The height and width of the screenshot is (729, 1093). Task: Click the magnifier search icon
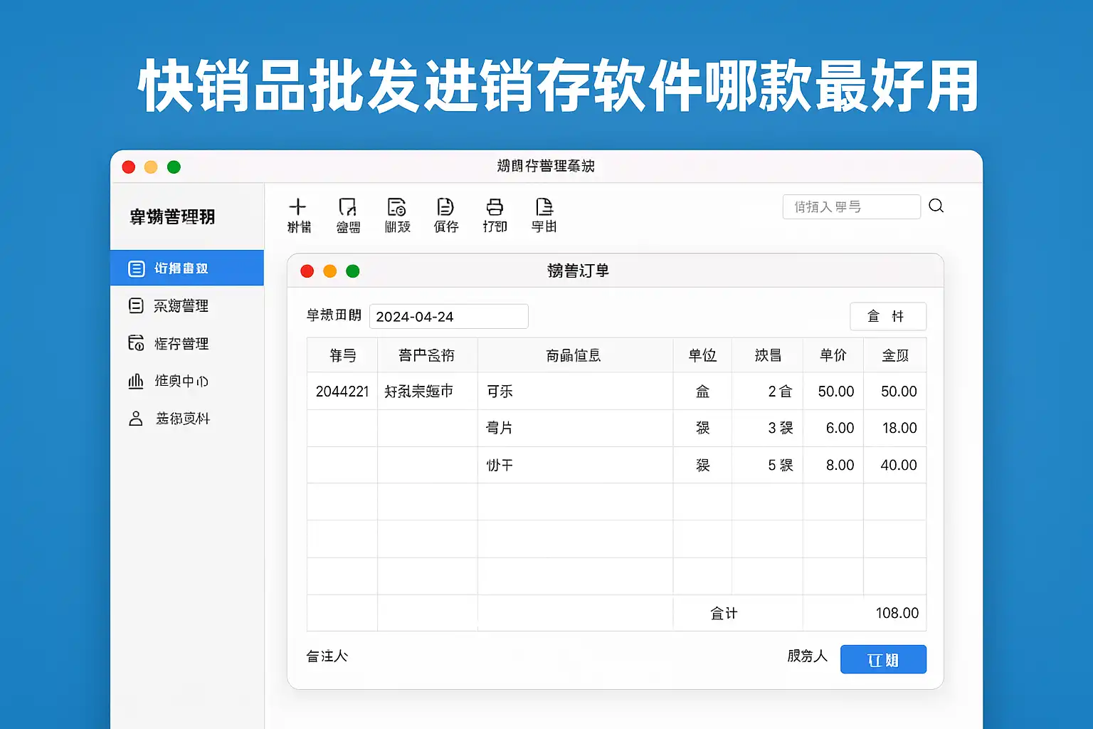[x=936, y=206]
